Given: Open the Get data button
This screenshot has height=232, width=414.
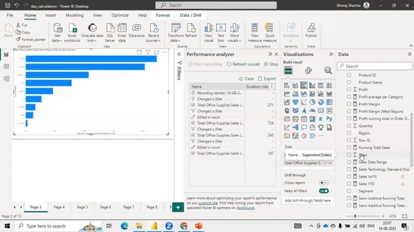Looking at the screenshot, I should (x=58, y=33).
